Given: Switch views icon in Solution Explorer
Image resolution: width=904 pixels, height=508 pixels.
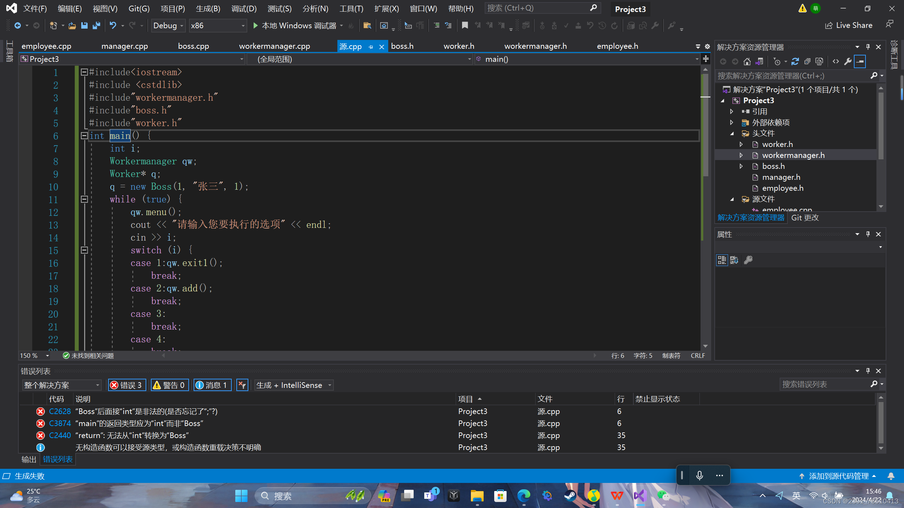Looking at the screenshot, I should [x=759, y=61].
